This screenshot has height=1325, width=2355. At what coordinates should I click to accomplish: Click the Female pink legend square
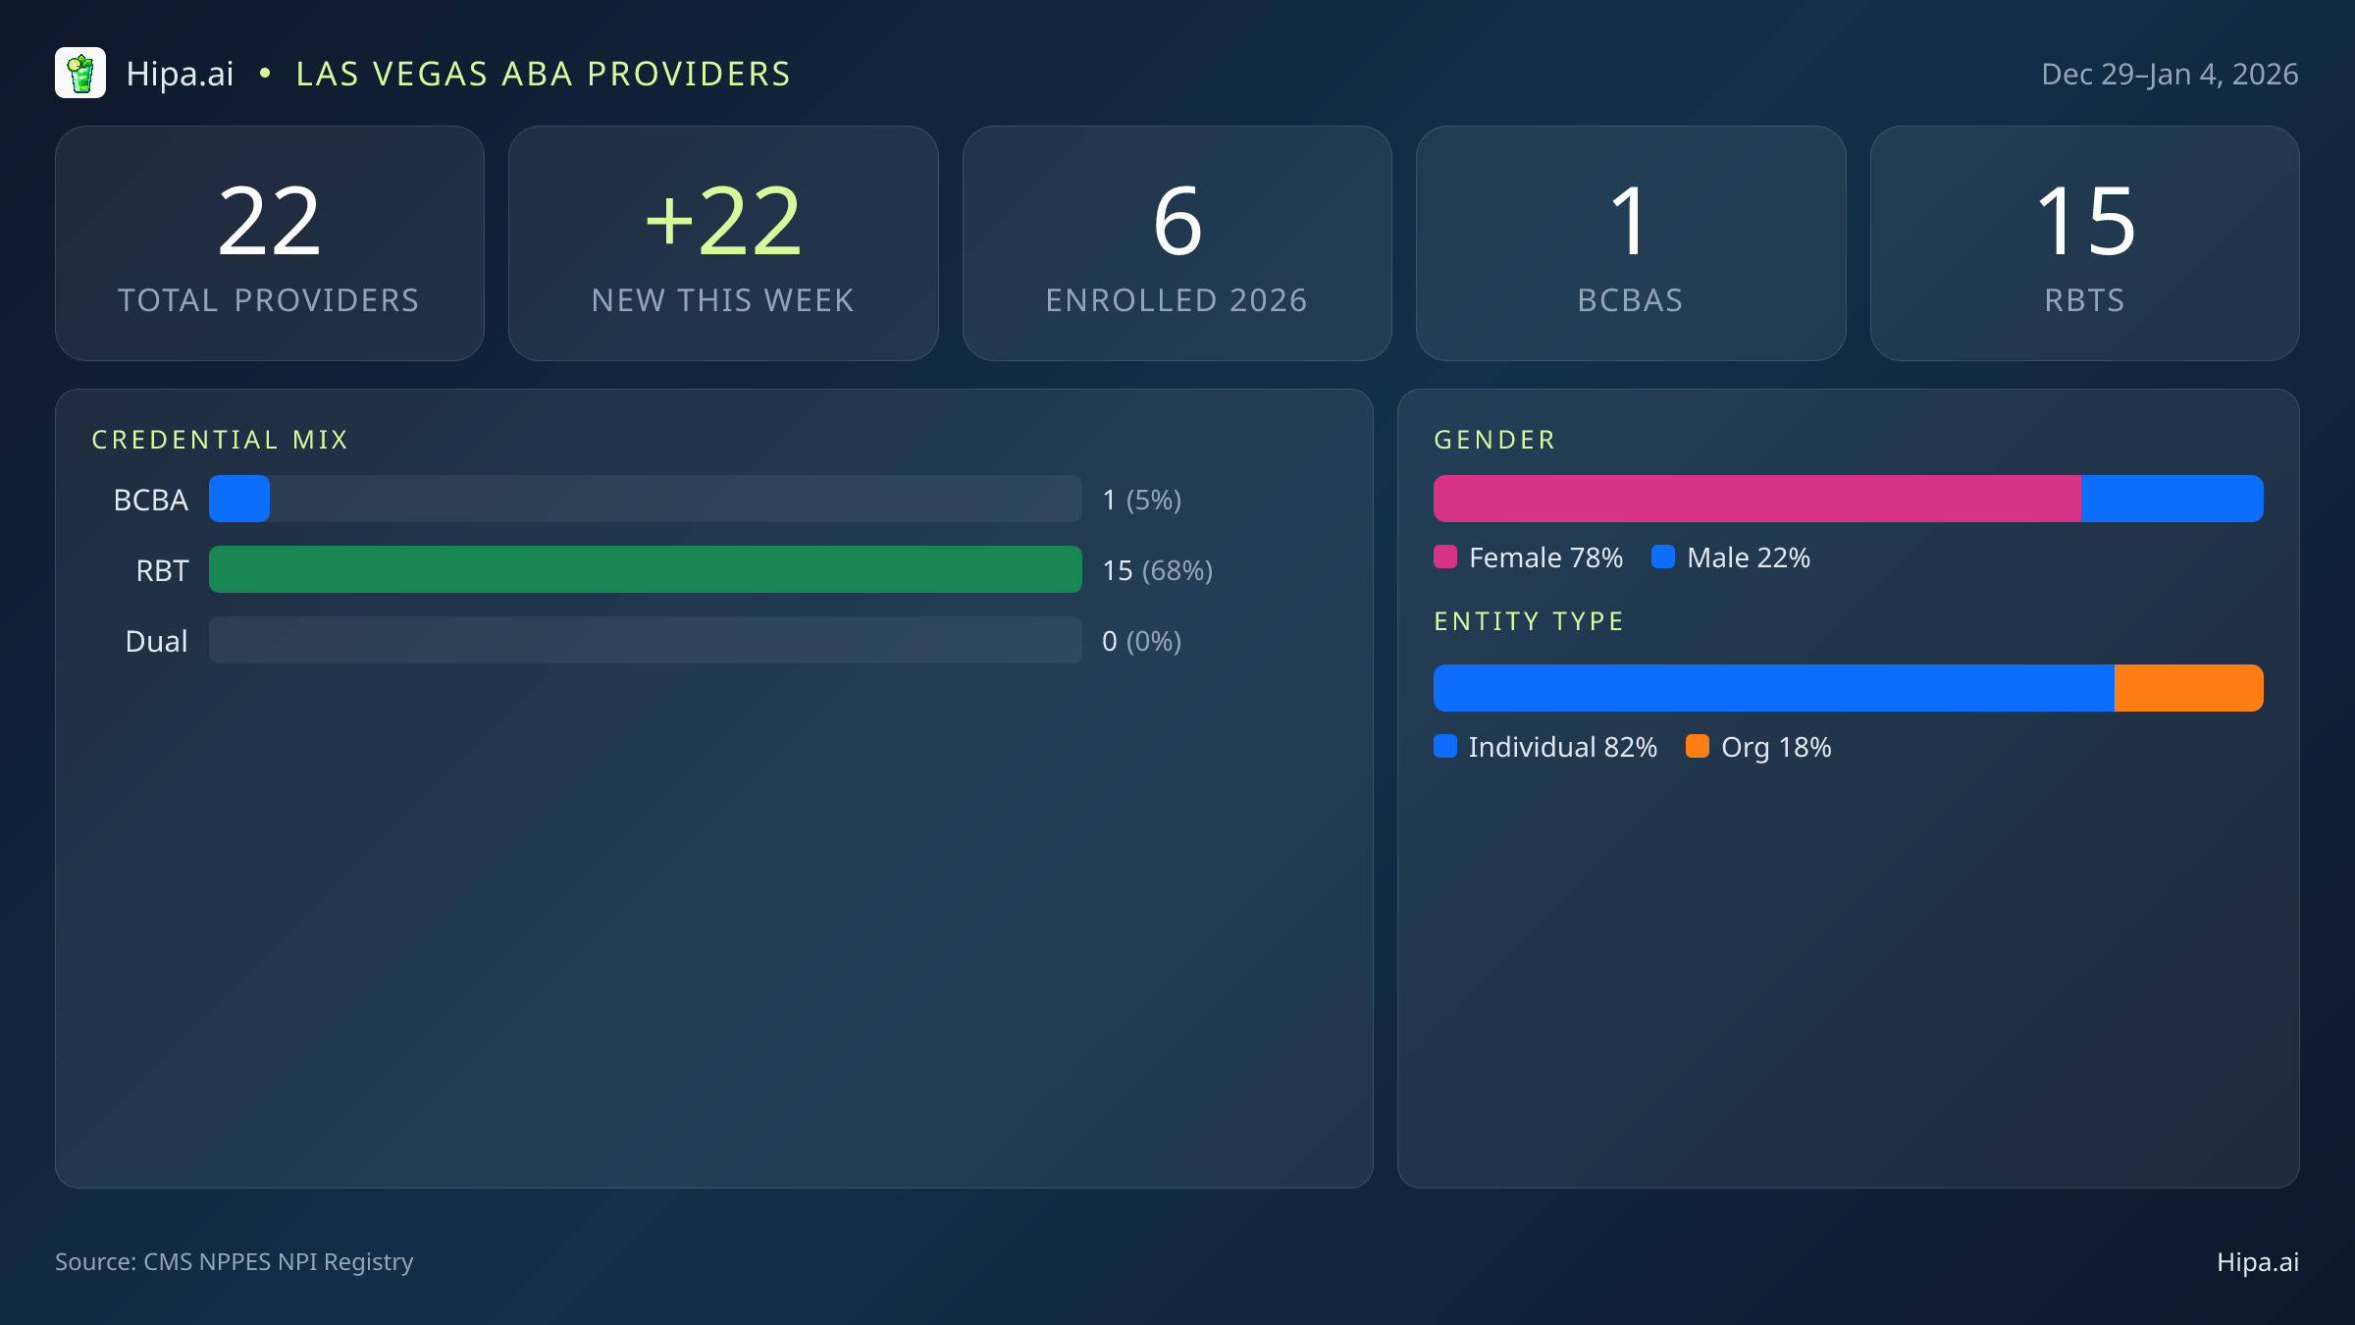[x=1445, y=557]
